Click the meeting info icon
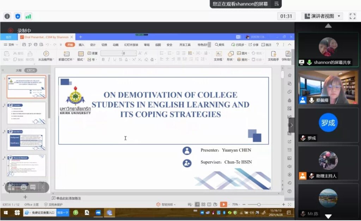Image resolution: width=361 pixels, height=221 pixels. pos(7,16)
